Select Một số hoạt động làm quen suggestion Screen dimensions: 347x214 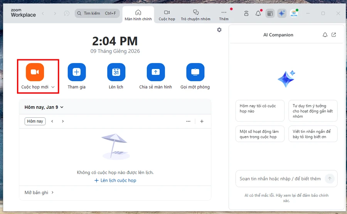(260, 134)
